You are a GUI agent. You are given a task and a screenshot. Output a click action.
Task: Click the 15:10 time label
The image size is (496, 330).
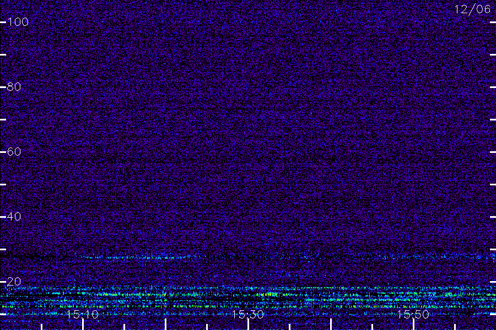click(x=83, y=314)
